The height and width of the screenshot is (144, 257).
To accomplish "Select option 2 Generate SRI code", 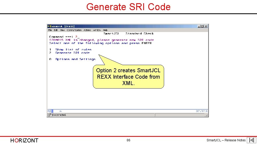I will point(69,53).
